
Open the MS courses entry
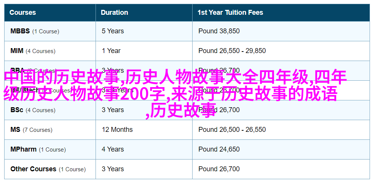tap(31, 130)
